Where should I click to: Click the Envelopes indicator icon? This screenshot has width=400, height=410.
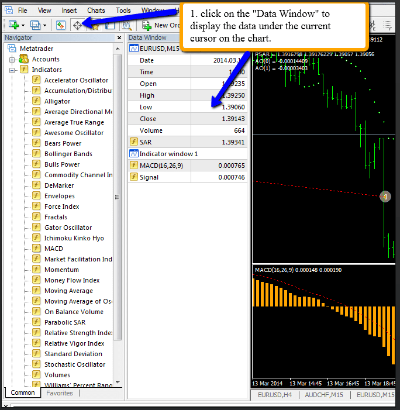(36, 195)
